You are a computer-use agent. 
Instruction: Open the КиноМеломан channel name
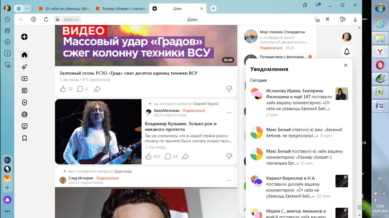[167, 110]
